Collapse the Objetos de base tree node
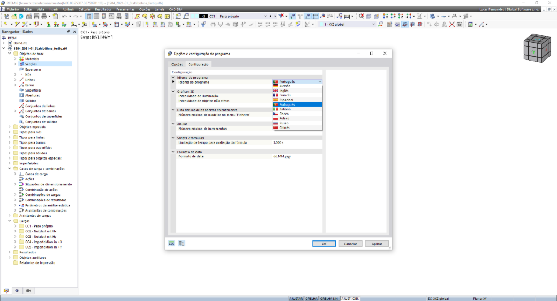 point(10,54)
